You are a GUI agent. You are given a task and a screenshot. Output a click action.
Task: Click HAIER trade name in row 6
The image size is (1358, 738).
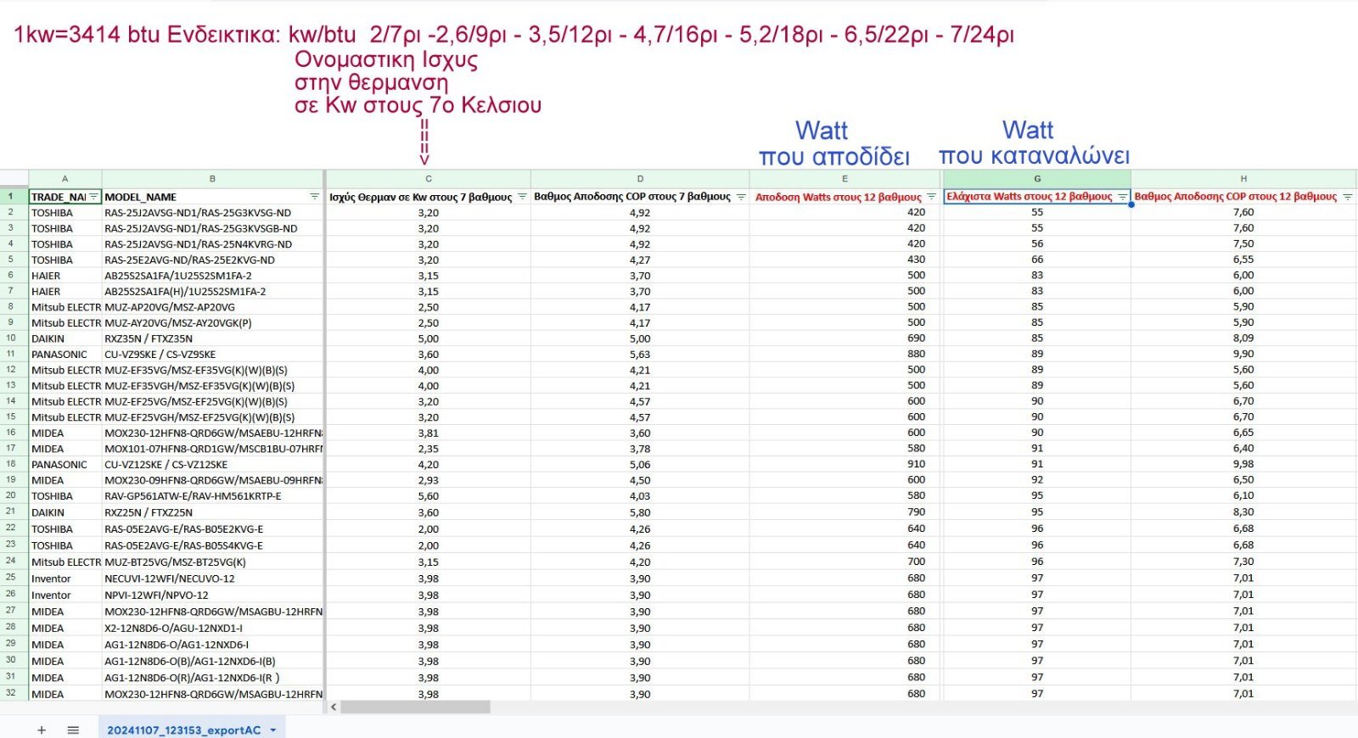click(x=65, y=276)
